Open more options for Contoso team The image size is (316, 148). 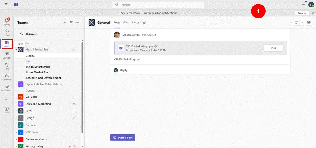[x=74, y=125]
